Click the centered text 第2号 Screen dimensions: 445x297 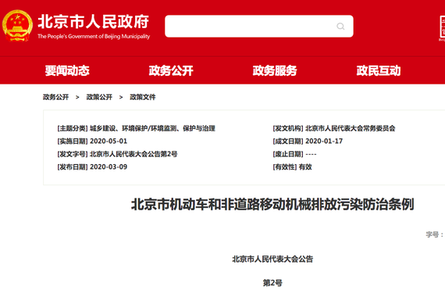pyautogui.click(x=272, y=283)
